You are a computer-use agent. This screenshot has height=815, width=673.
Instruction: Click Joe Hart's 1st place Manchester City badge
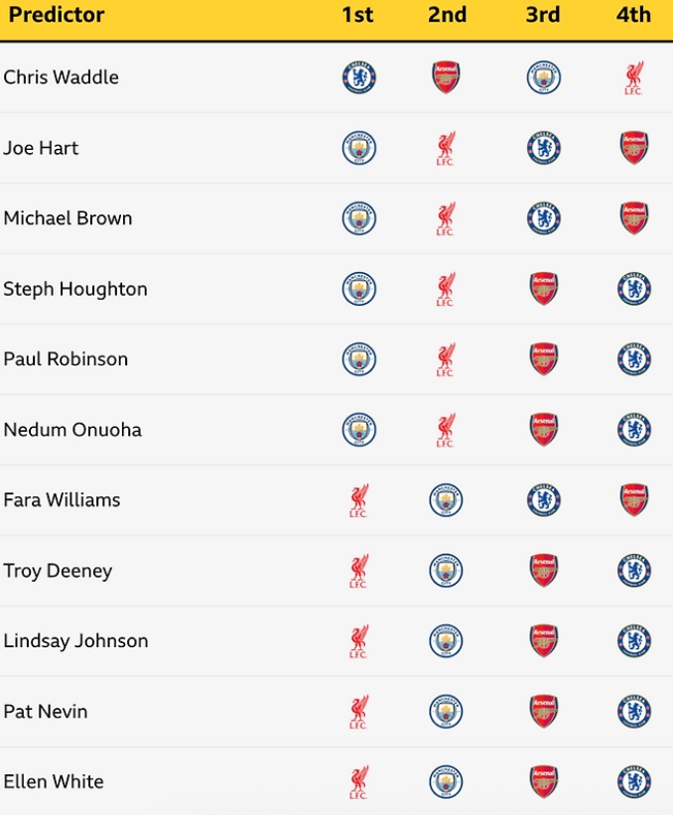358,148
